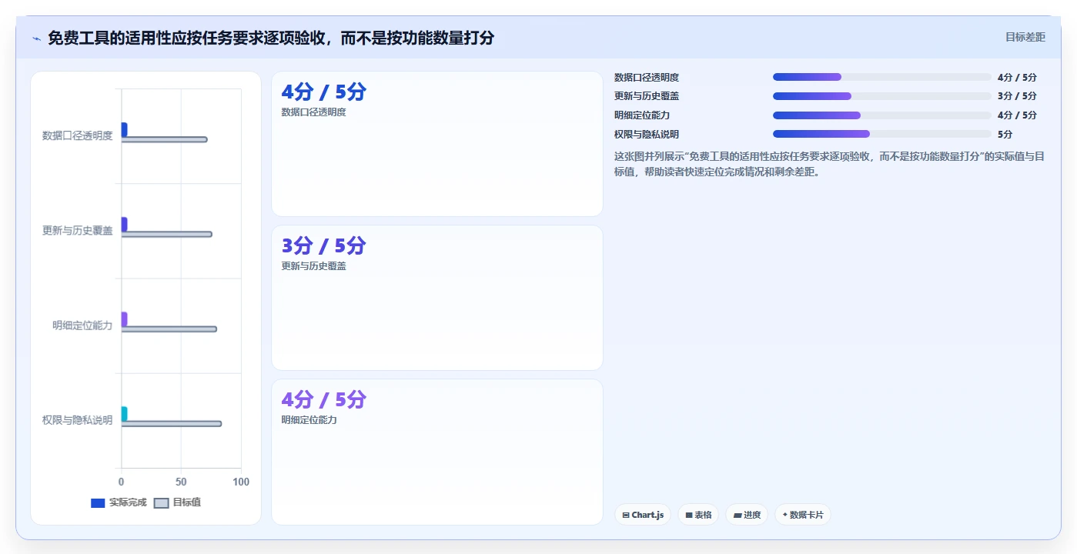
Task: Click the 进度 tag chip
Action: [747, 515]
